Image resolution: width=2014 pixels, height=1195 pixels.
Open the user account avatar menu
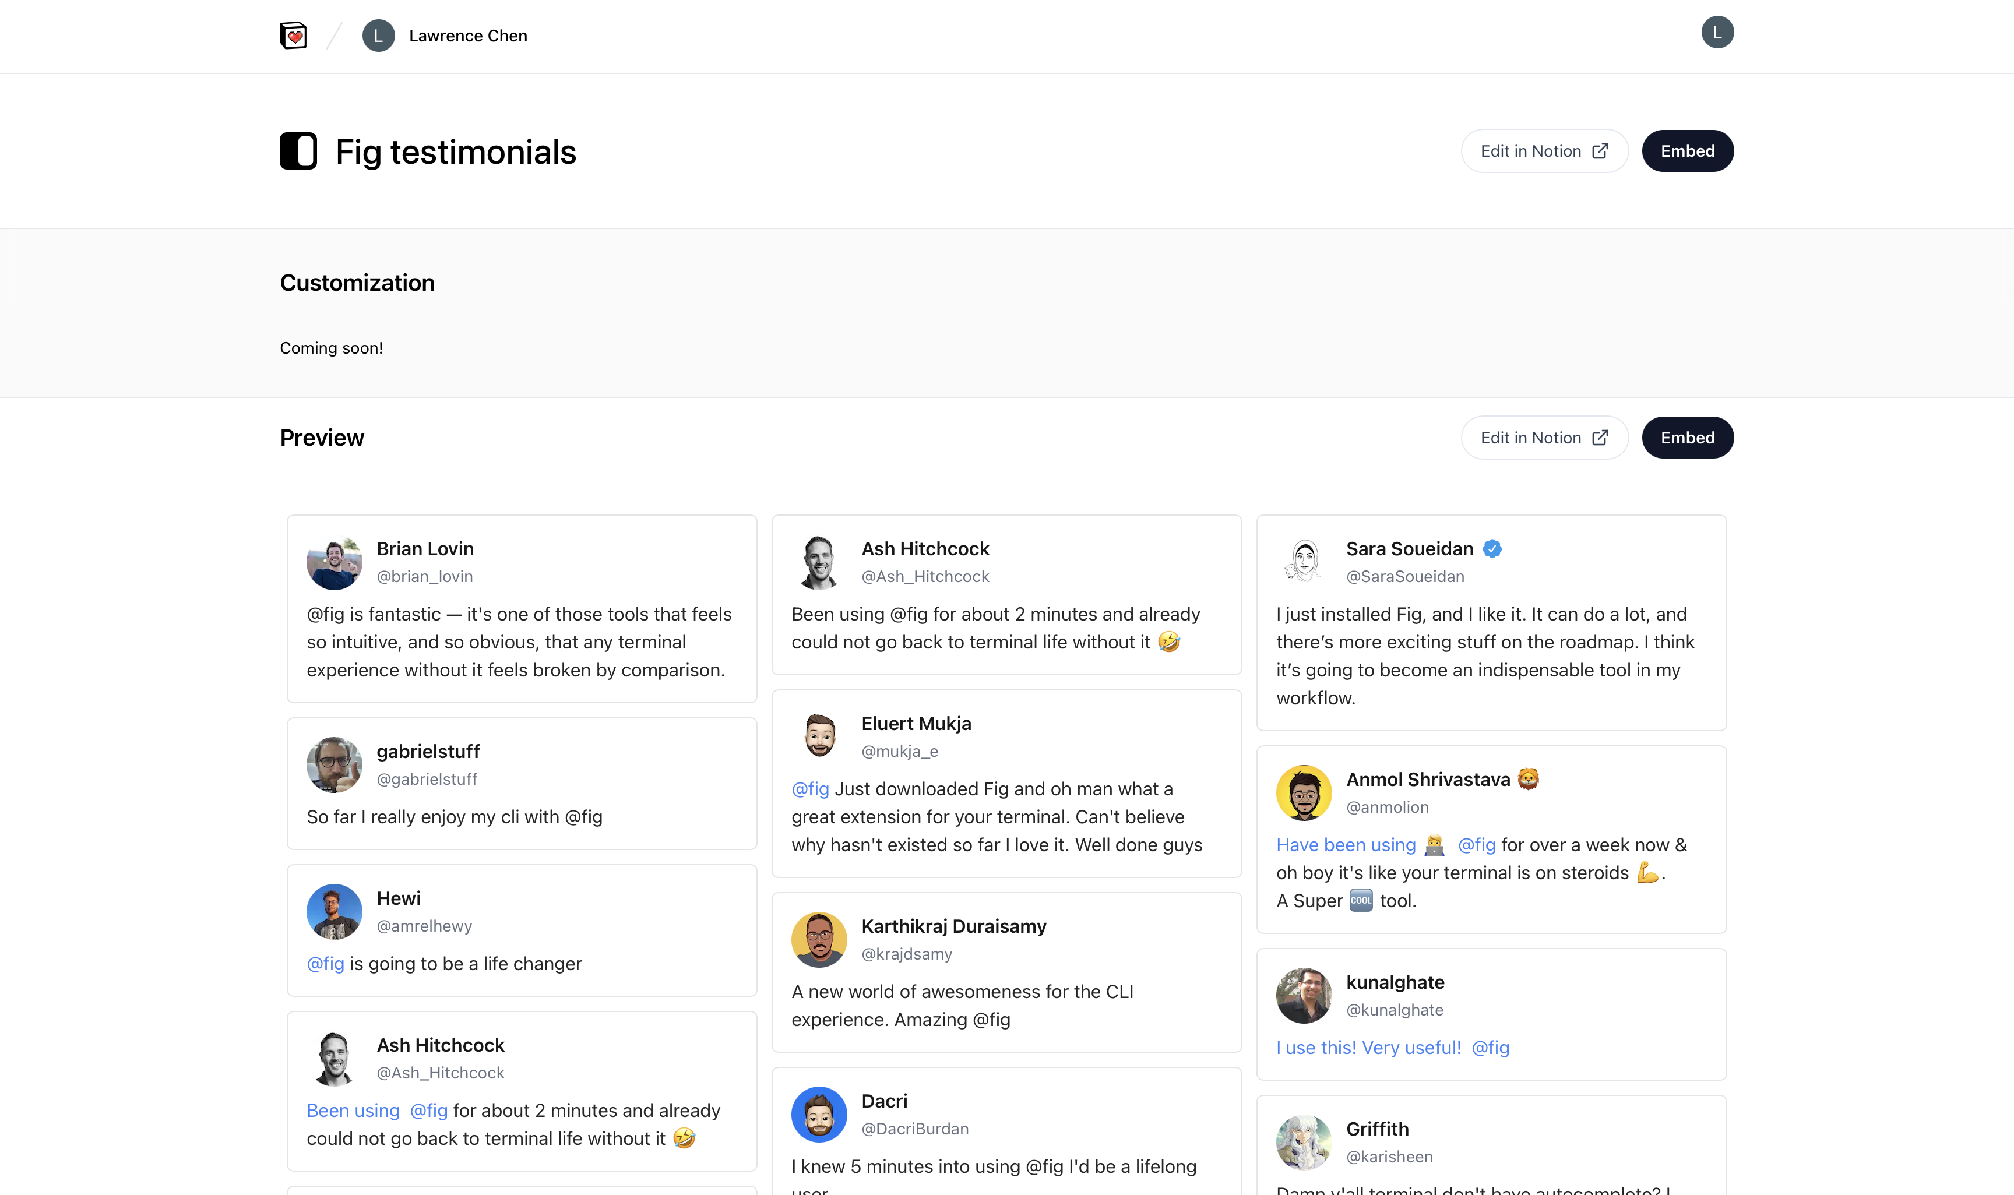(1717, 32)
